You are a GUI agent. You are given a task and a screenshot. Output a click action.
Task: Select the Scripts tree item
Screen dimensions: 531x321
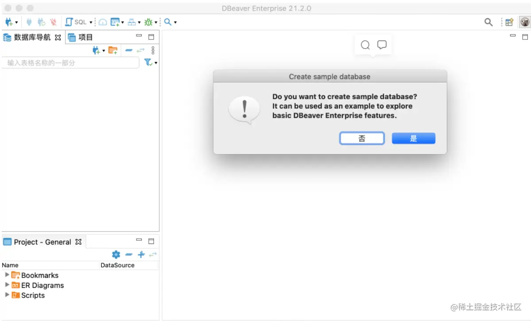(28, 295)
